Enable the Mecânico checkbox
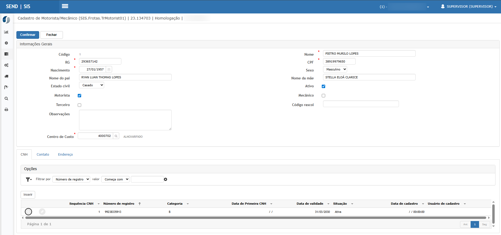 (x=323, y=96)
